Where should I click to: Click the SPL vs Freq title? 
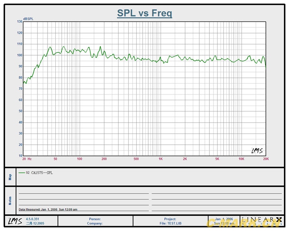tap(144, 13)
